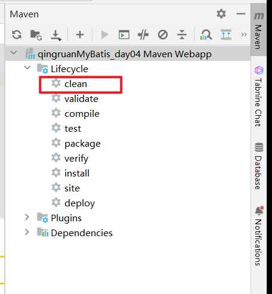
Task: Add Maven project plus icon
Action: pyautogui.click(x=80, y=35)
